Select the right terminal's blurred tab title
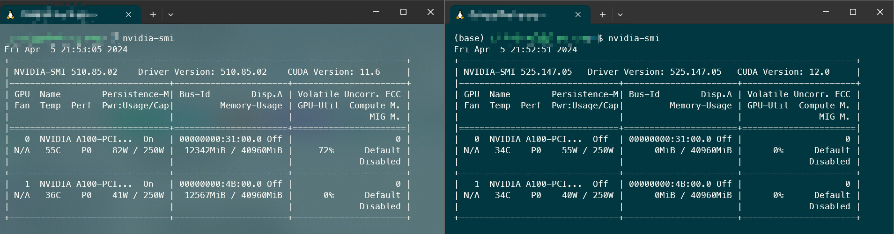This screenshot has height=234, width=894. [507, 15]
